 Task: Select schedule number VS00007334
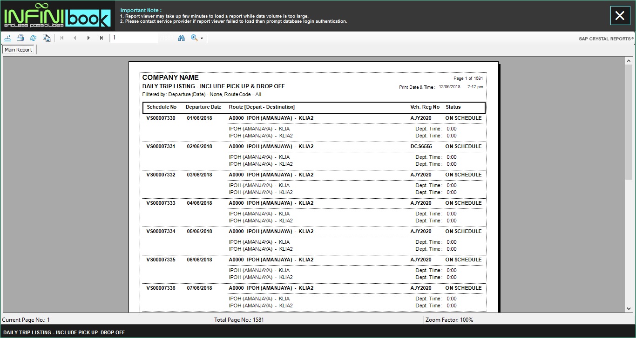161,232
